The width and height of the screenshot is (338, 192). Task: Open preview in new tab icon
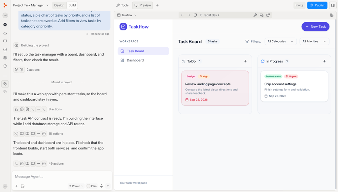(268, 15)
